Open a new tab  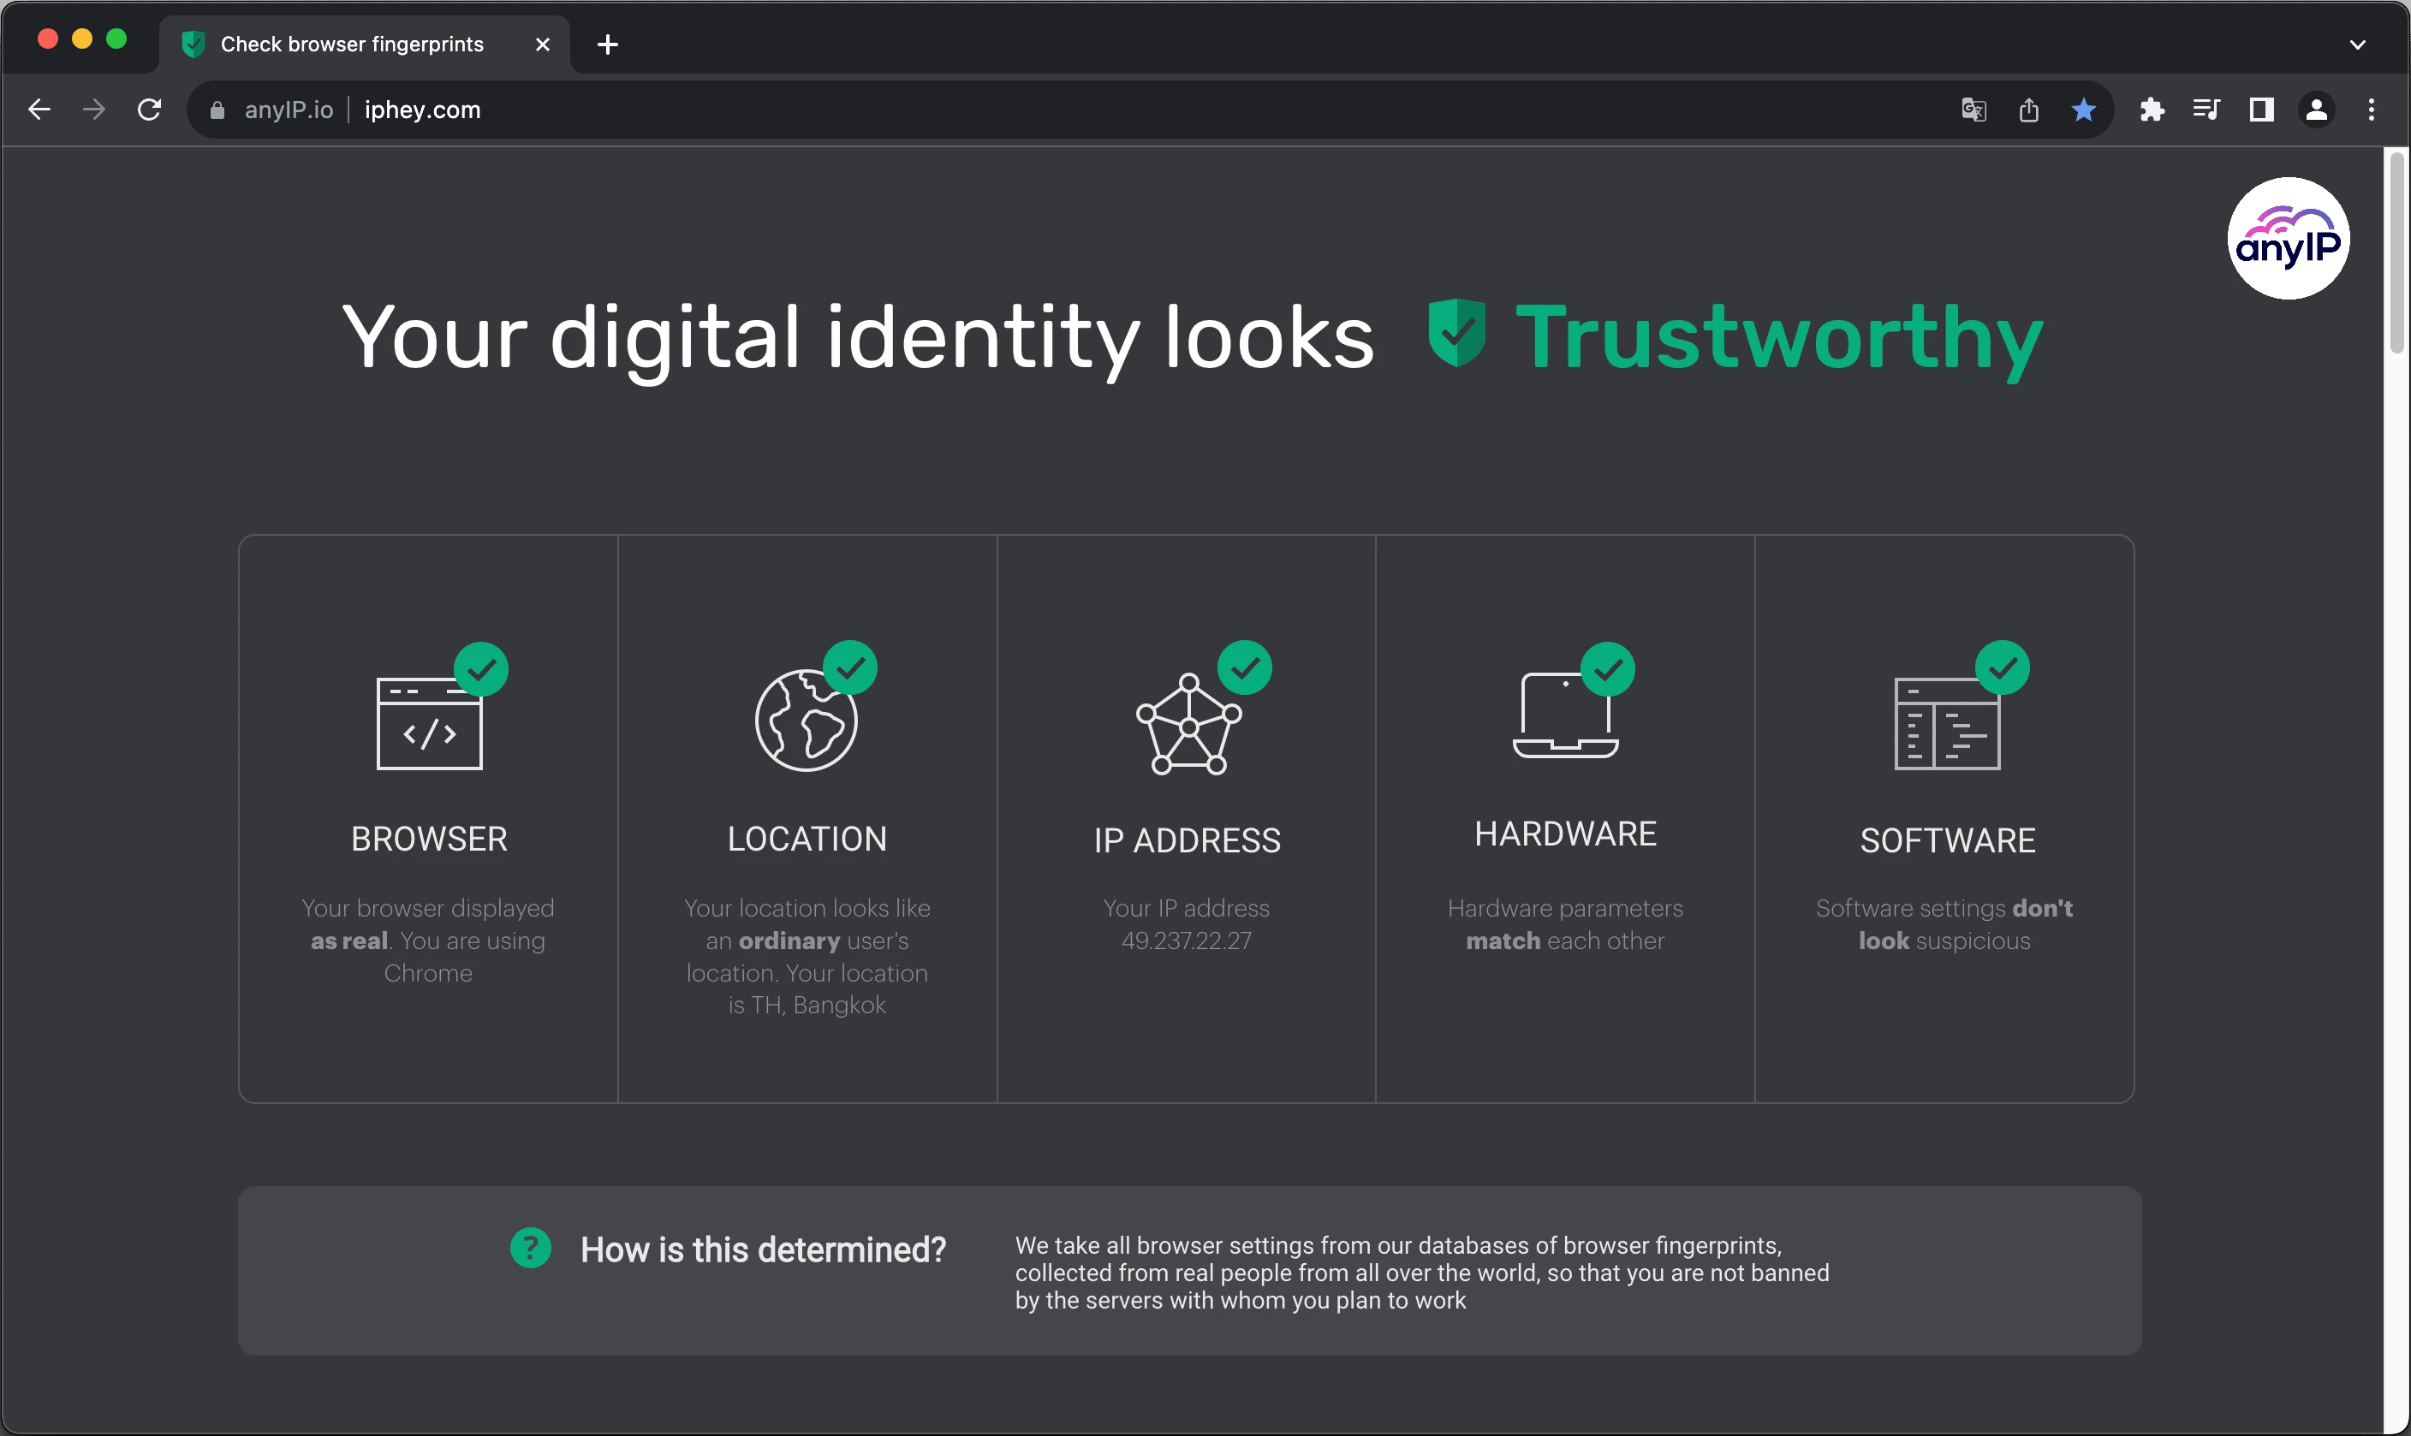[x=608, y=45]
